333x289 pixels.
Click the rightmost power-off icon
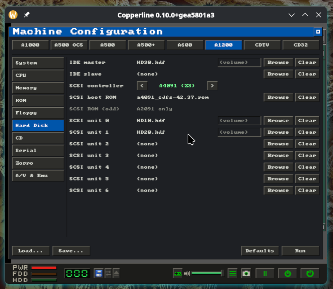coord(310,273)
